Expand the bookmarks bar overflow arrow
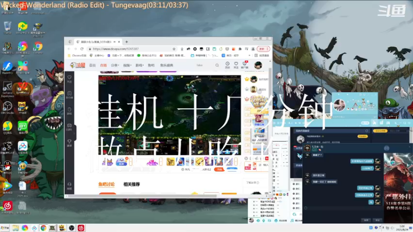413x232 pixels. [x=249, y=56]
